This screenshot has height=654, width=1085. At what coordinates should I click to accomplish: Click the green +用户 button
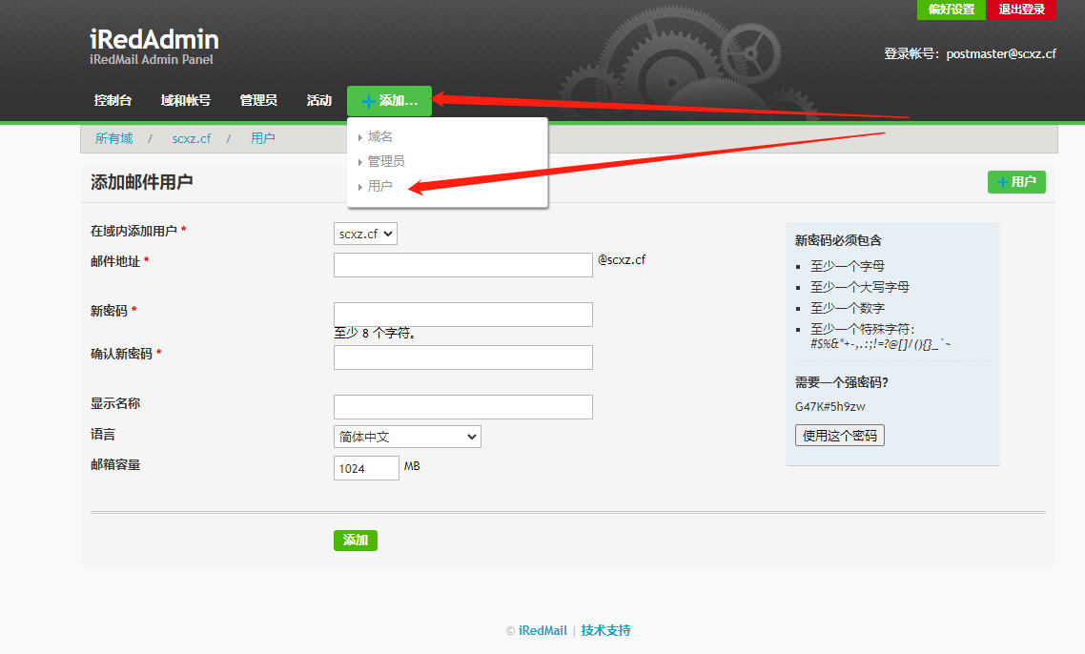1016,182
